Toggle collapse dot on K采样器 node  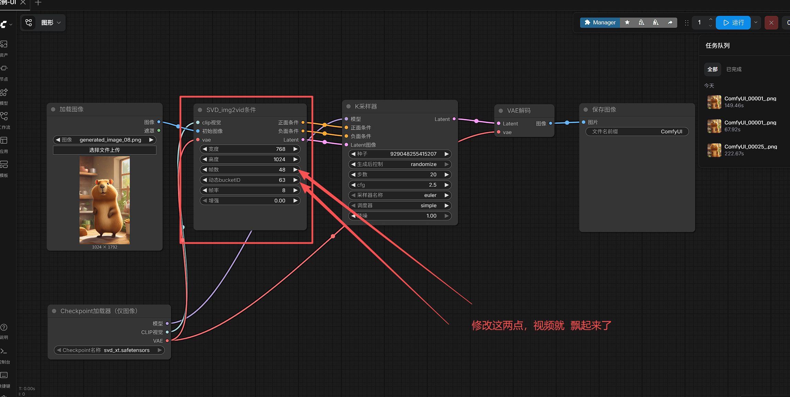coord(348,107)
